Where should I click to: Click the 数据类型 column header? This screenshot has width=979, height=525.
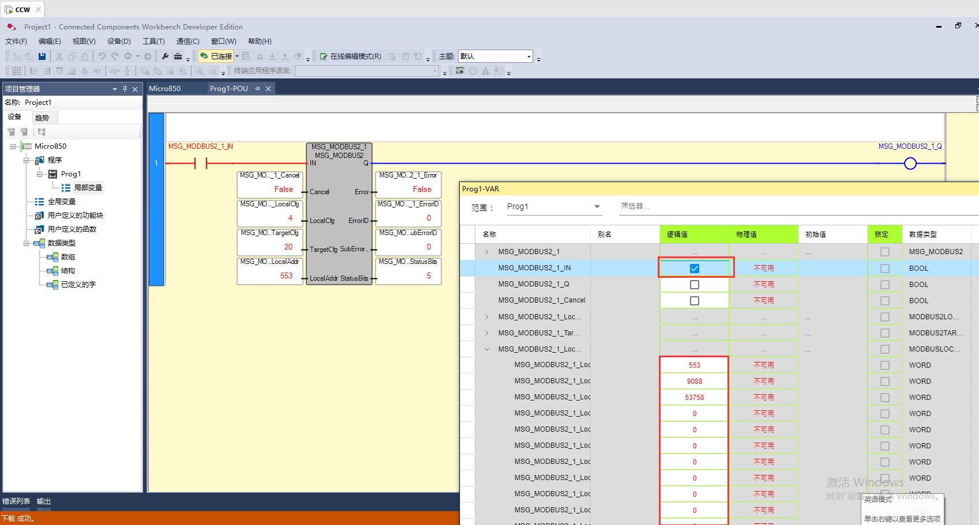[x=936, y=235]
